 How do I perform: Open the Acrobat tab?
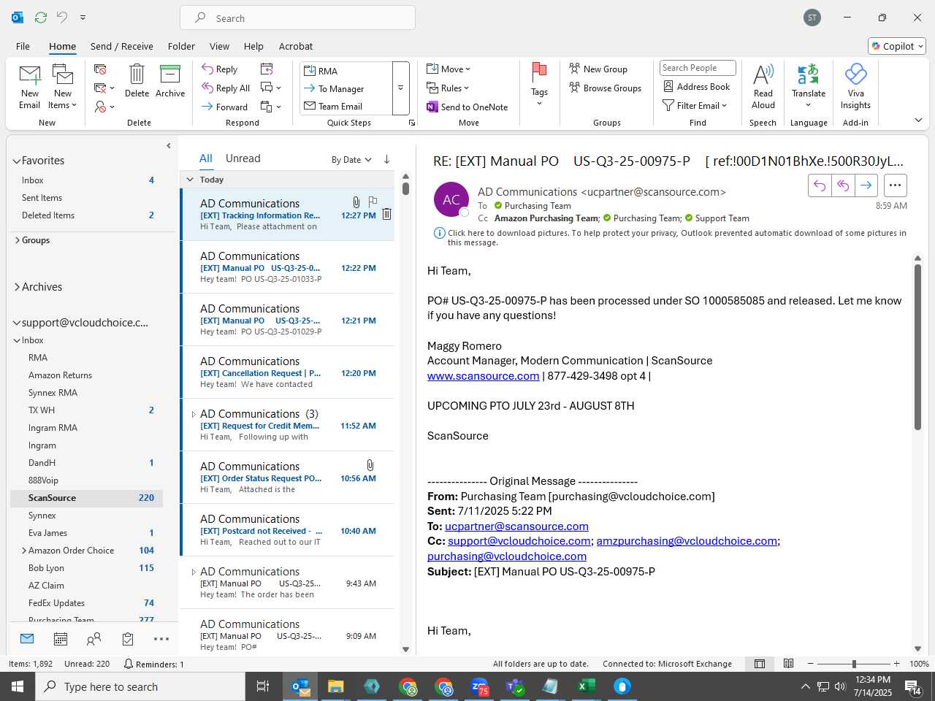[x=296, y=46]
